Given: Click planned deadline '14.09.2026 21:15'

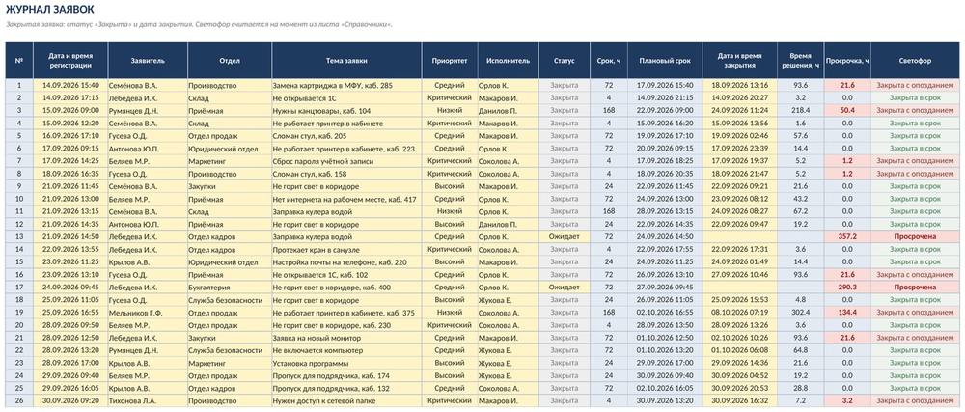Looking at the screenshot, I should coord(665,97).
